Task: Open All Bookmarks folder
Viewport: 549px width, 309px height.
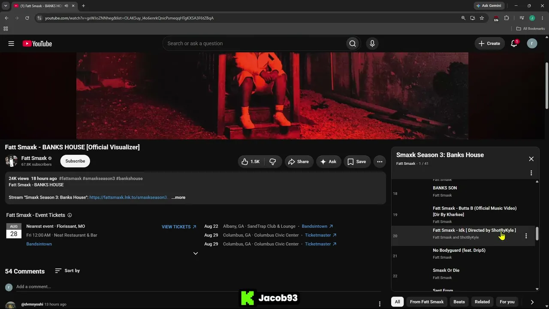Action: click(x=531, y=29)
